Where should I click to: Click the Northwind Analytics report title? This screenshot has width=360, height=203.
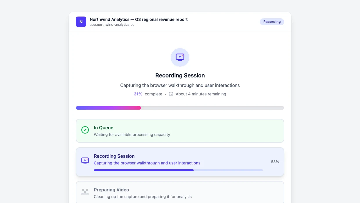(x=139, y=19)
